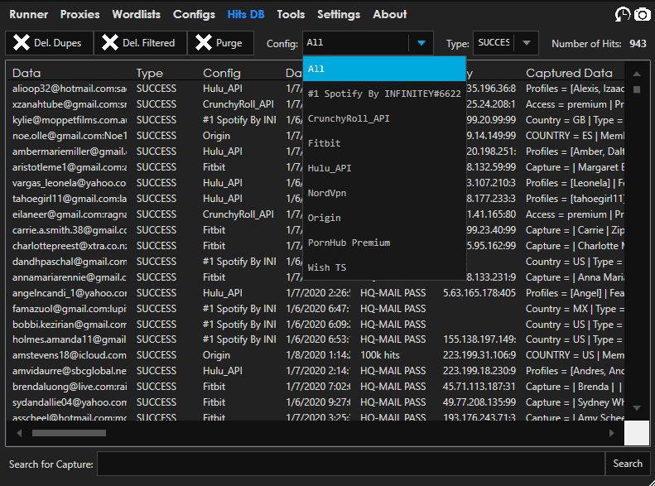
Task: Pick 'NordVpn' from the Config list
Action: tap(384, 193)
